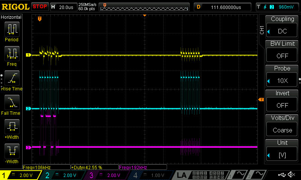Select the Rise Time measurement icon
301x180 pixels.
[x=12, y=78]
